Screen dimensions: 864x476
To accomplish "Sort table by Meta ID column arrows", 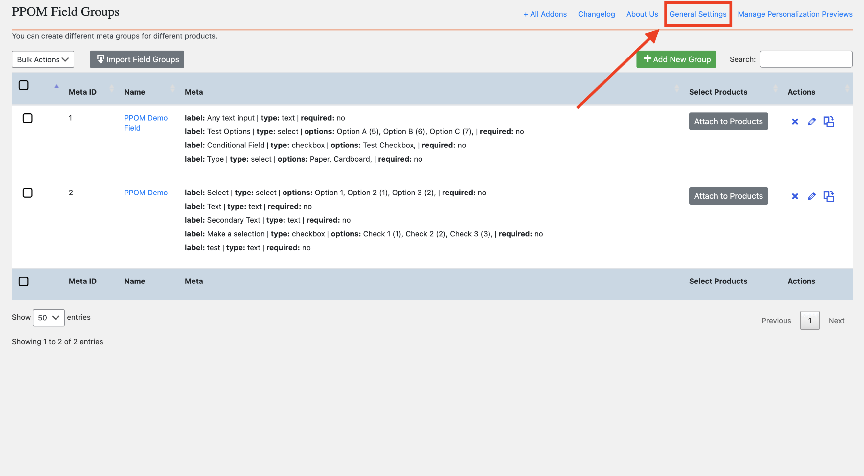I will click(111, 88).
